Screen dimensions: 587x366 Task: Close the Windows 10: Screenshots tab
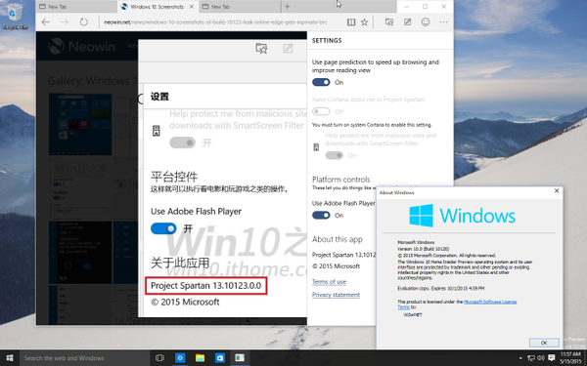click(x=192, y=7)
